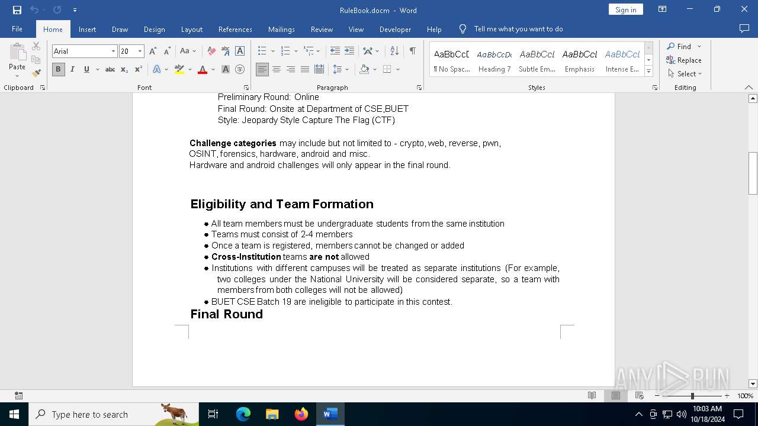
Task: Toggle Subscript formatting
Action: pyautogui.click(x=124, y=69)
